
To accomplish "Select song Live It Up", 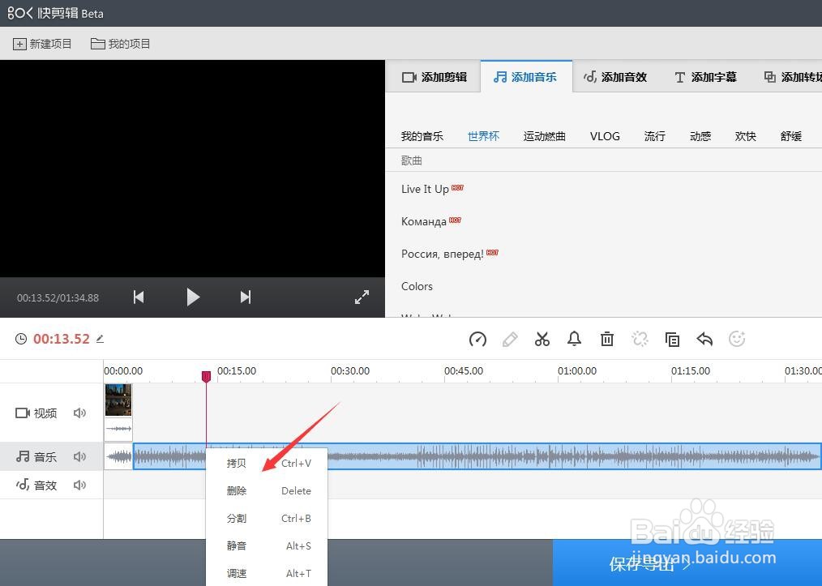I will 425,189.
